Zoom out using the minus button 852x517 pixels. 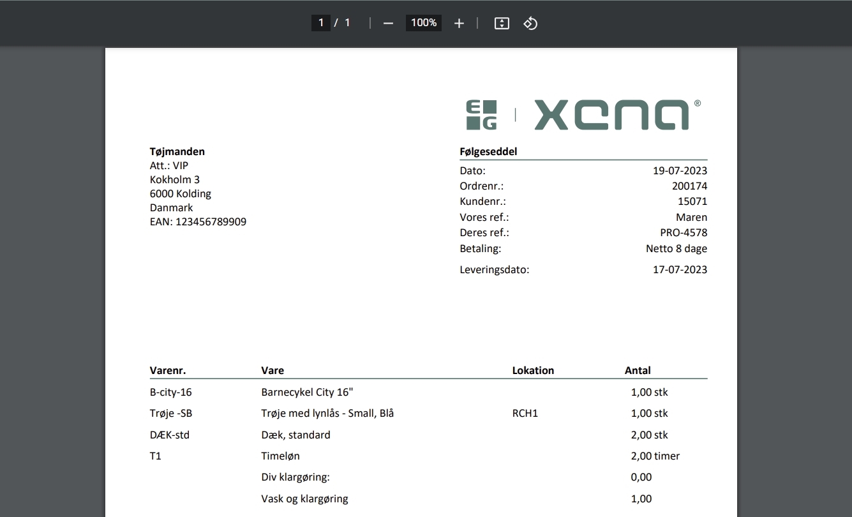point(388,24)
